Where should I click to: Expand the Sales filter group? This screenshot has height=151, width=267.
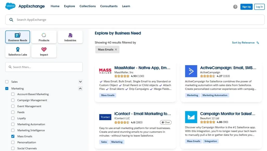(x=80, y=82)
